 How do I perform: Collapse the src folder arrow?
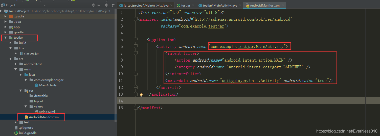click(11, 59)
